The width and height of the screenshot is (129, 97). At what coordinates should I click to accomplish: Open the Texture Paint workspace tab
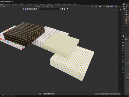pos(29,4)
